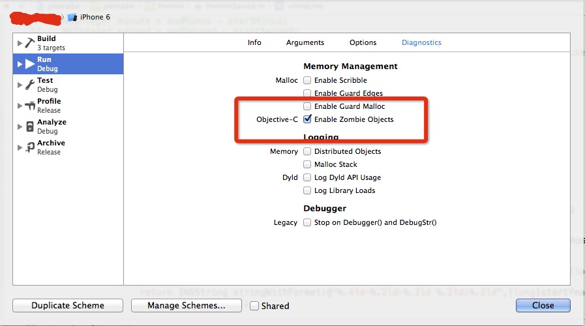585x326 pixels.
Task: Switch to the Options tab
Action: coord(363,42)
